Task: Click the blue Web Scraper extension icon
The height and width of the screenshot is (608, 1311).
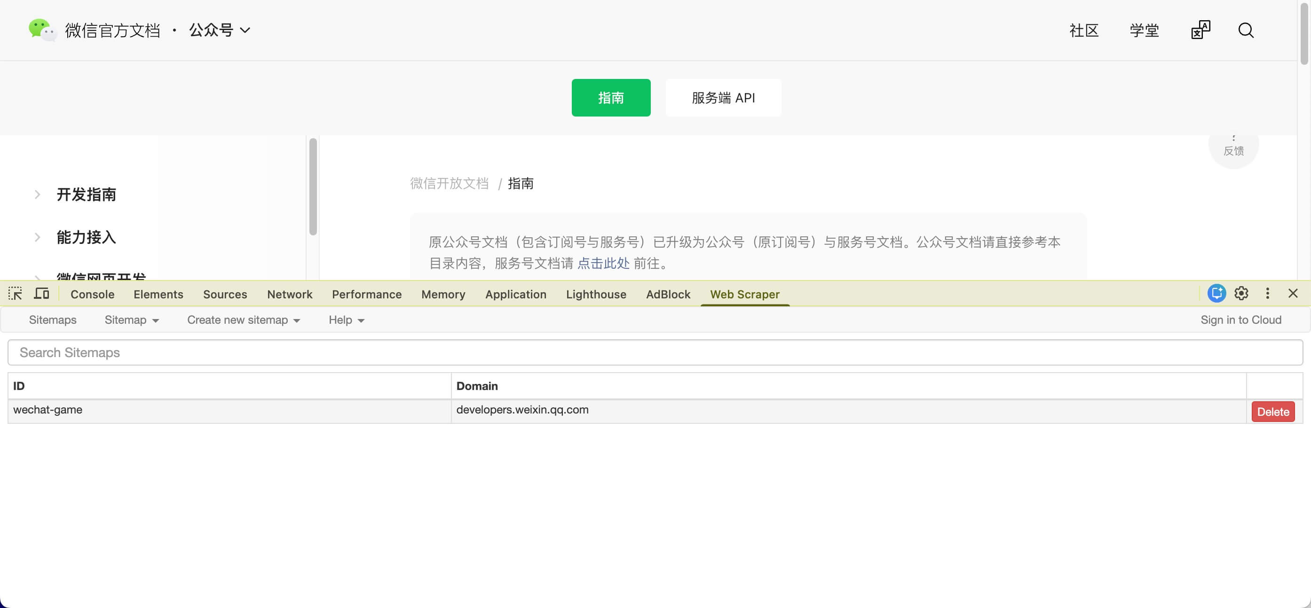Action: pyautogui.click(x=1216, y=293)
